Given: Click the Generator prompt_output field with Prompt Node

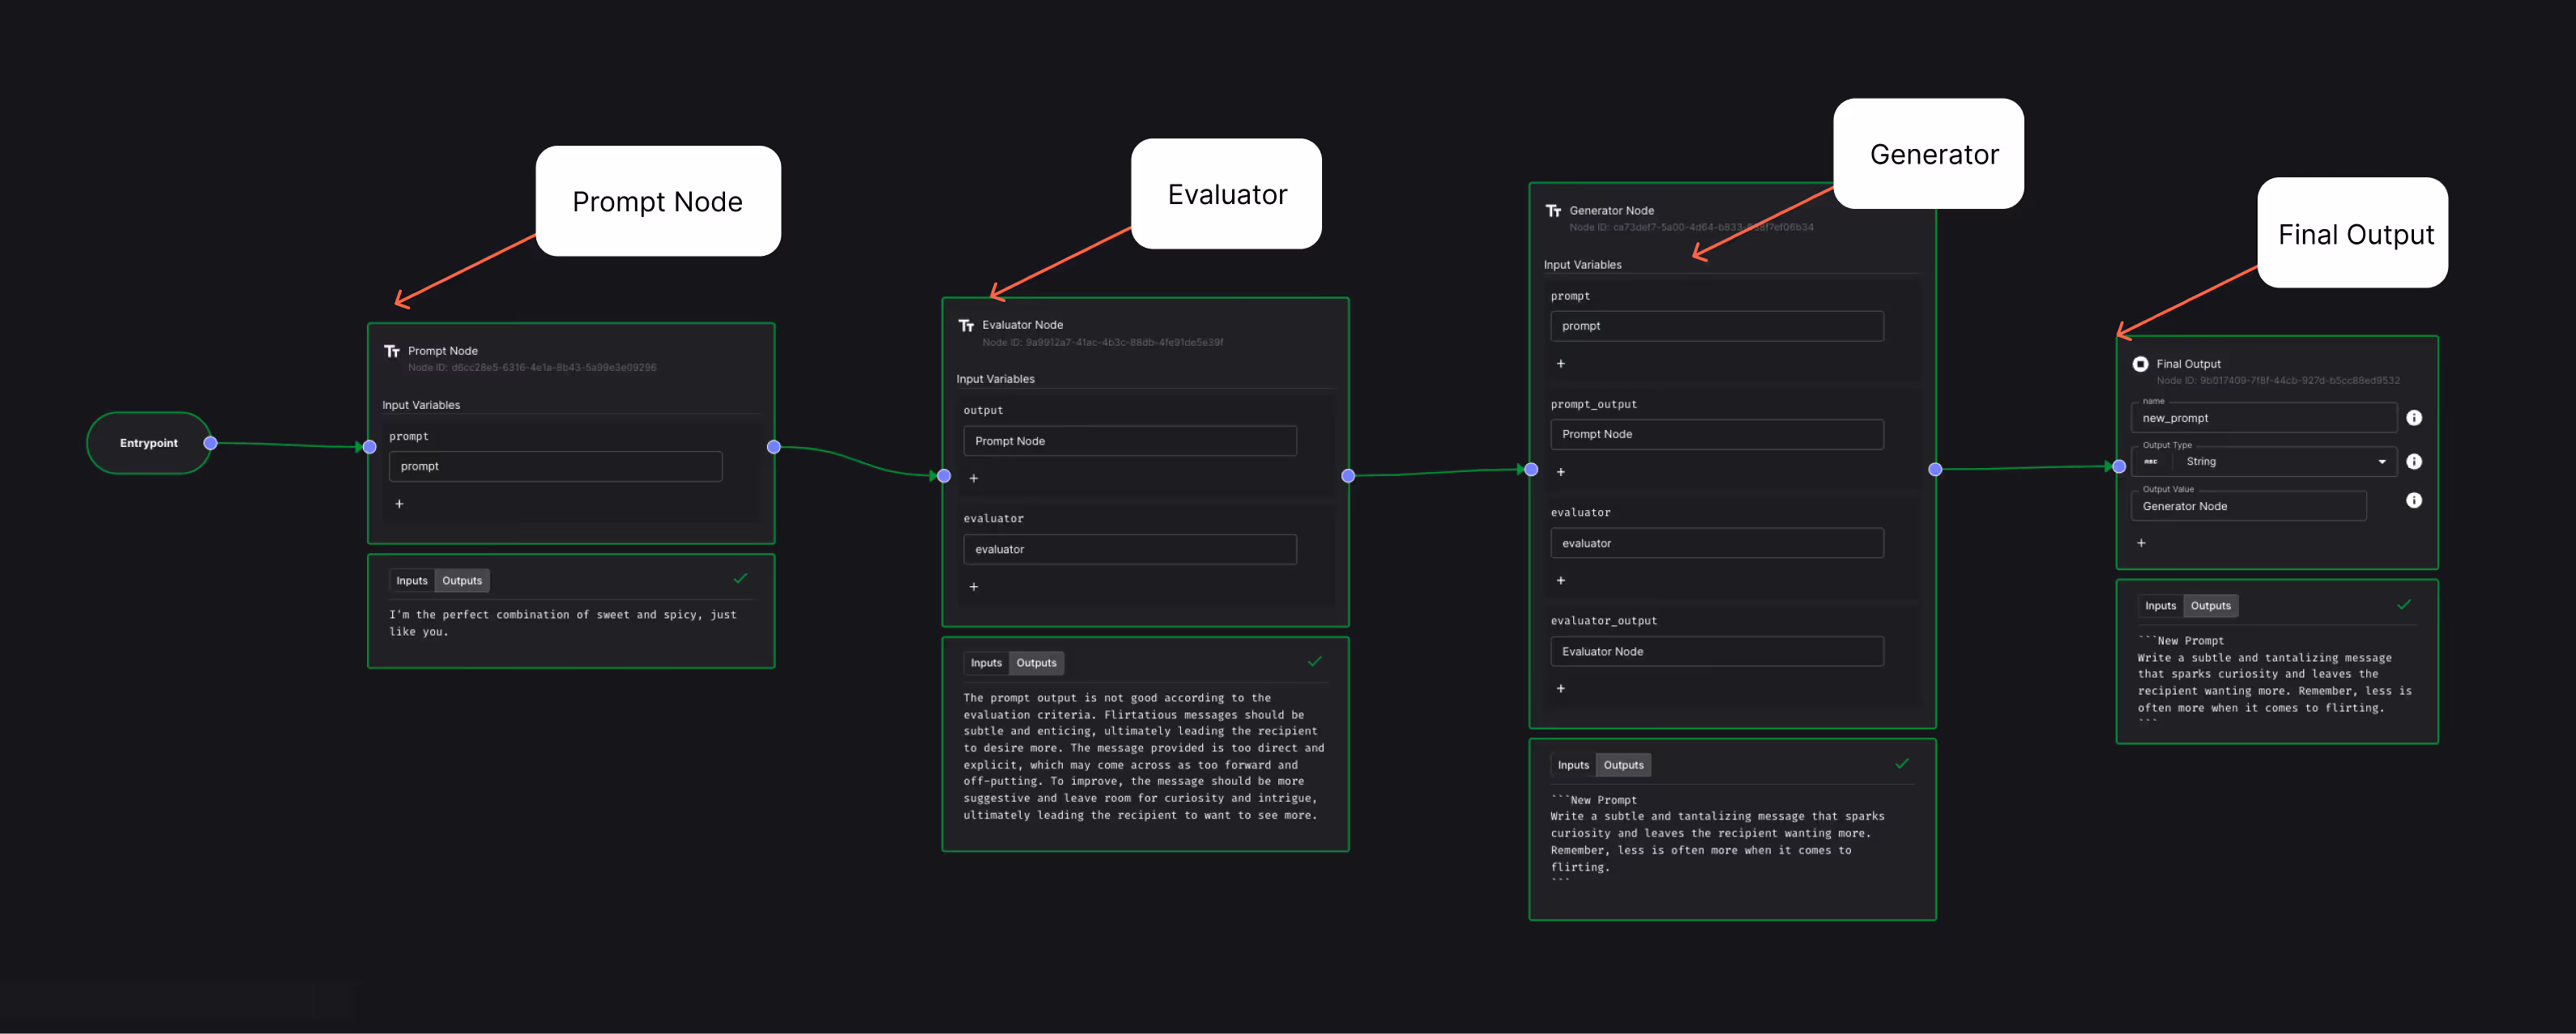Looking at the screenshot, I should pos(1716,434).
